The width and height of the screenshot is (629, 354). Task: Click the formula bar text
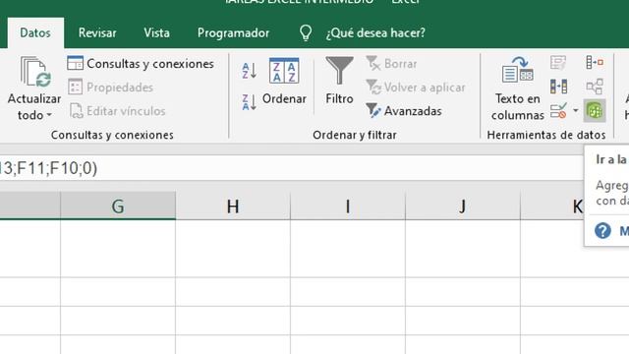48,168
